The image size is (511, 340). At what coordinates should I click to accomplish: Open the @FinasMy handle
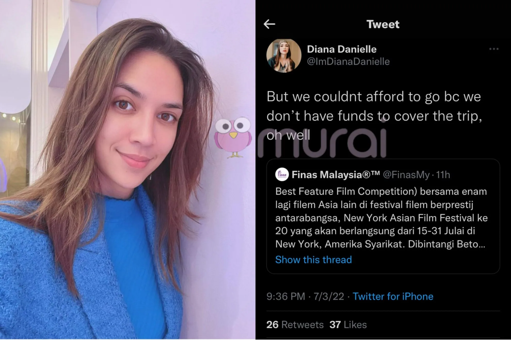tap(406, 175)
